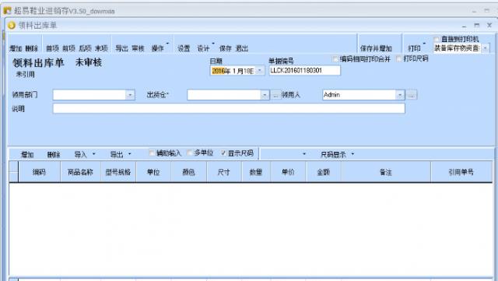Click the 商品名称 column header

pos(80,172)
